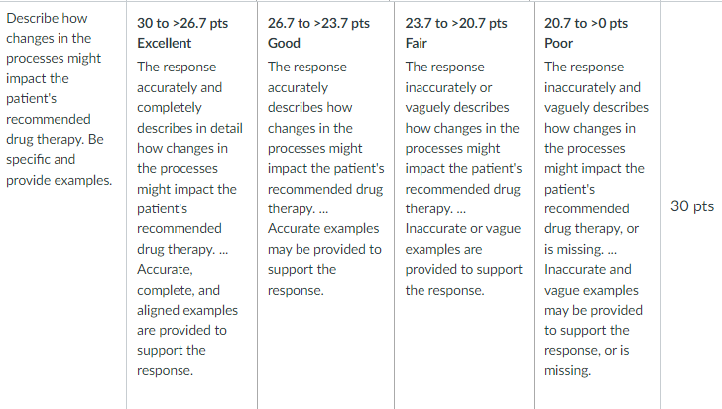Click the criterion description starting 'Describe how'
Viewport: 722px width, 409px height.
pyautogui.click(x=59, y=98)
